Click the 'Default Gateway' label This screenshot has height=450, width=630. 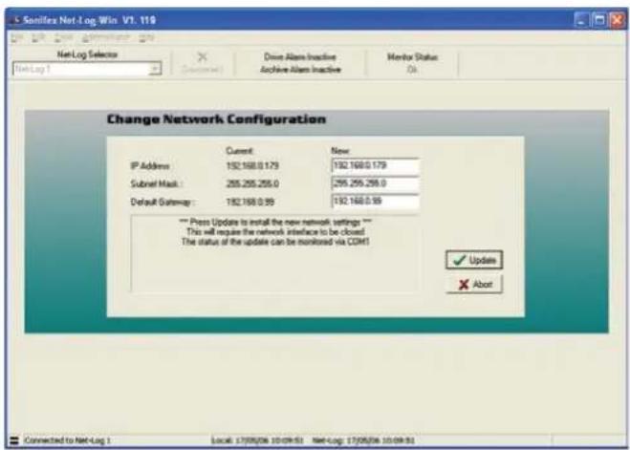pos(162,202)
